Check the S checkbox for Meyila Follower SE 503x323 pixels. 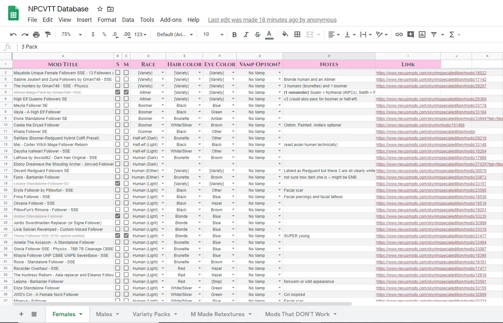tap(118, 105)
